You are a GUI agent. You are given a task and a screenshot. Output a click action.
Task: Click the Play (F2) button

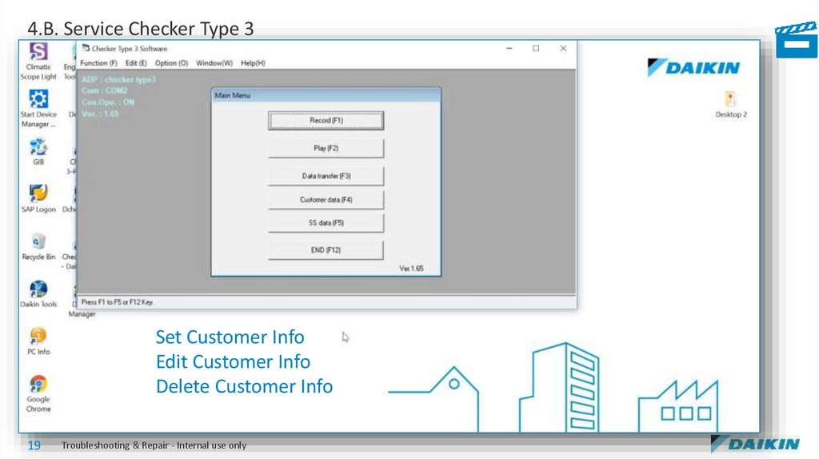pyautogui.click(x=326, y=148)
